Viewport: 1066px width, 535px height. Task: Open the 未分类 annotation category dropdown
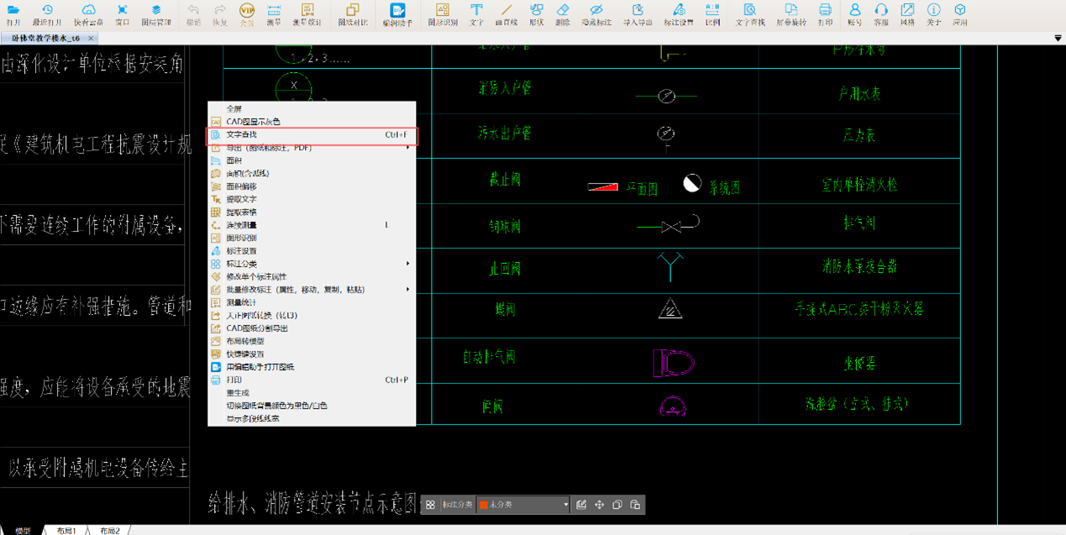523,505
